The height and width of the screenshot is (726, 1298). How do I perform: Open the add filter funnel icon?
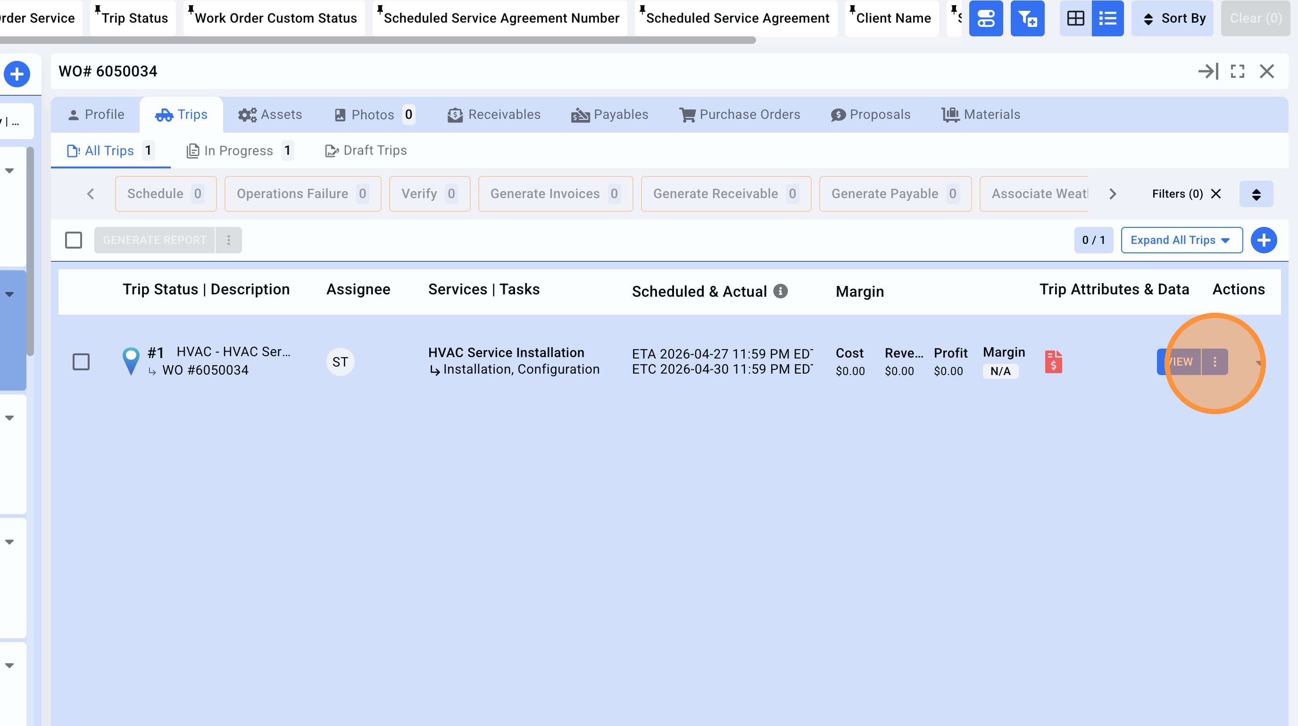tap(1027, 19)
